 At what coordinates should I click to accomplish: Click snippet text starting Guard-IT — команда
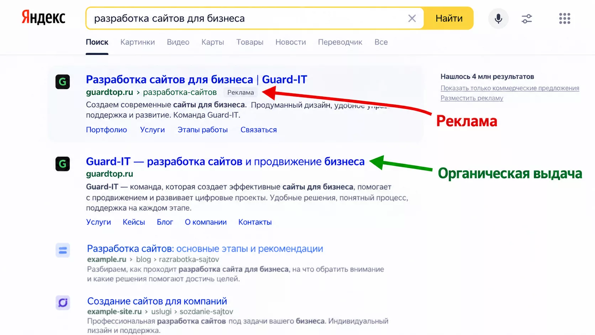click(x=247, y=197)
